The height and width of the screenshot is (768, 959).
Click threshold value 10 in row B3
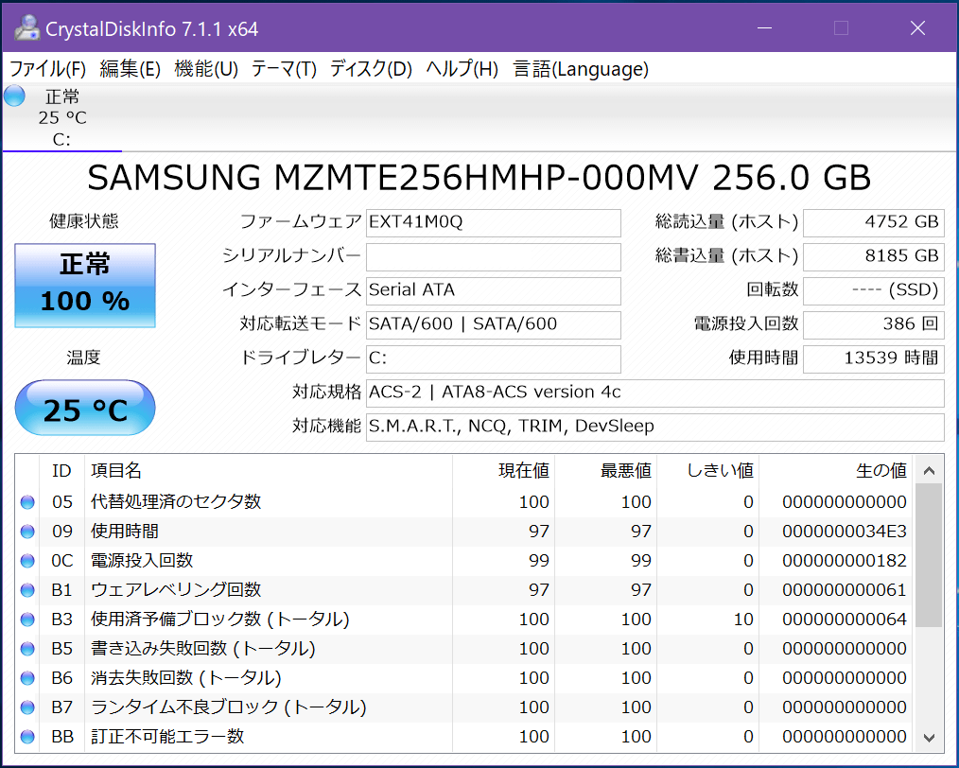[x=743, y=620]
